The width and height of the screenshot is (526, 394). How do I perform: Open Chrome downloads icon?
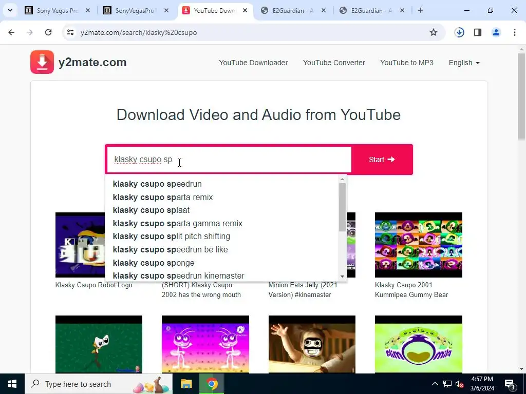[459, 32]
